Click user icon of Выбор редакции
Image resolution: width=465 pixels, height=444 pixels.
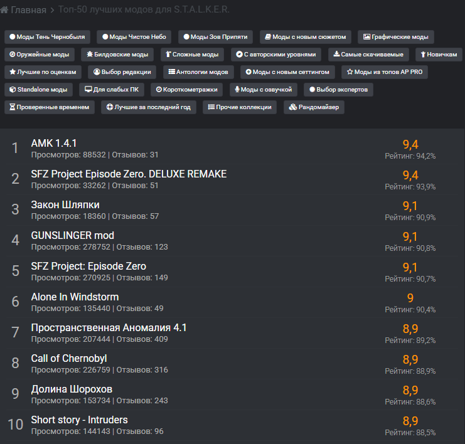pos(97,71)
